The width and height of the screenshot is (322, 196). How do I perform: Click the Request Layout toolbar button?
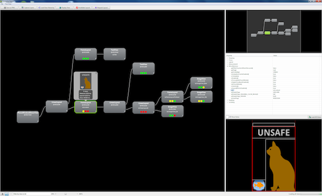(x=101, y=7)
